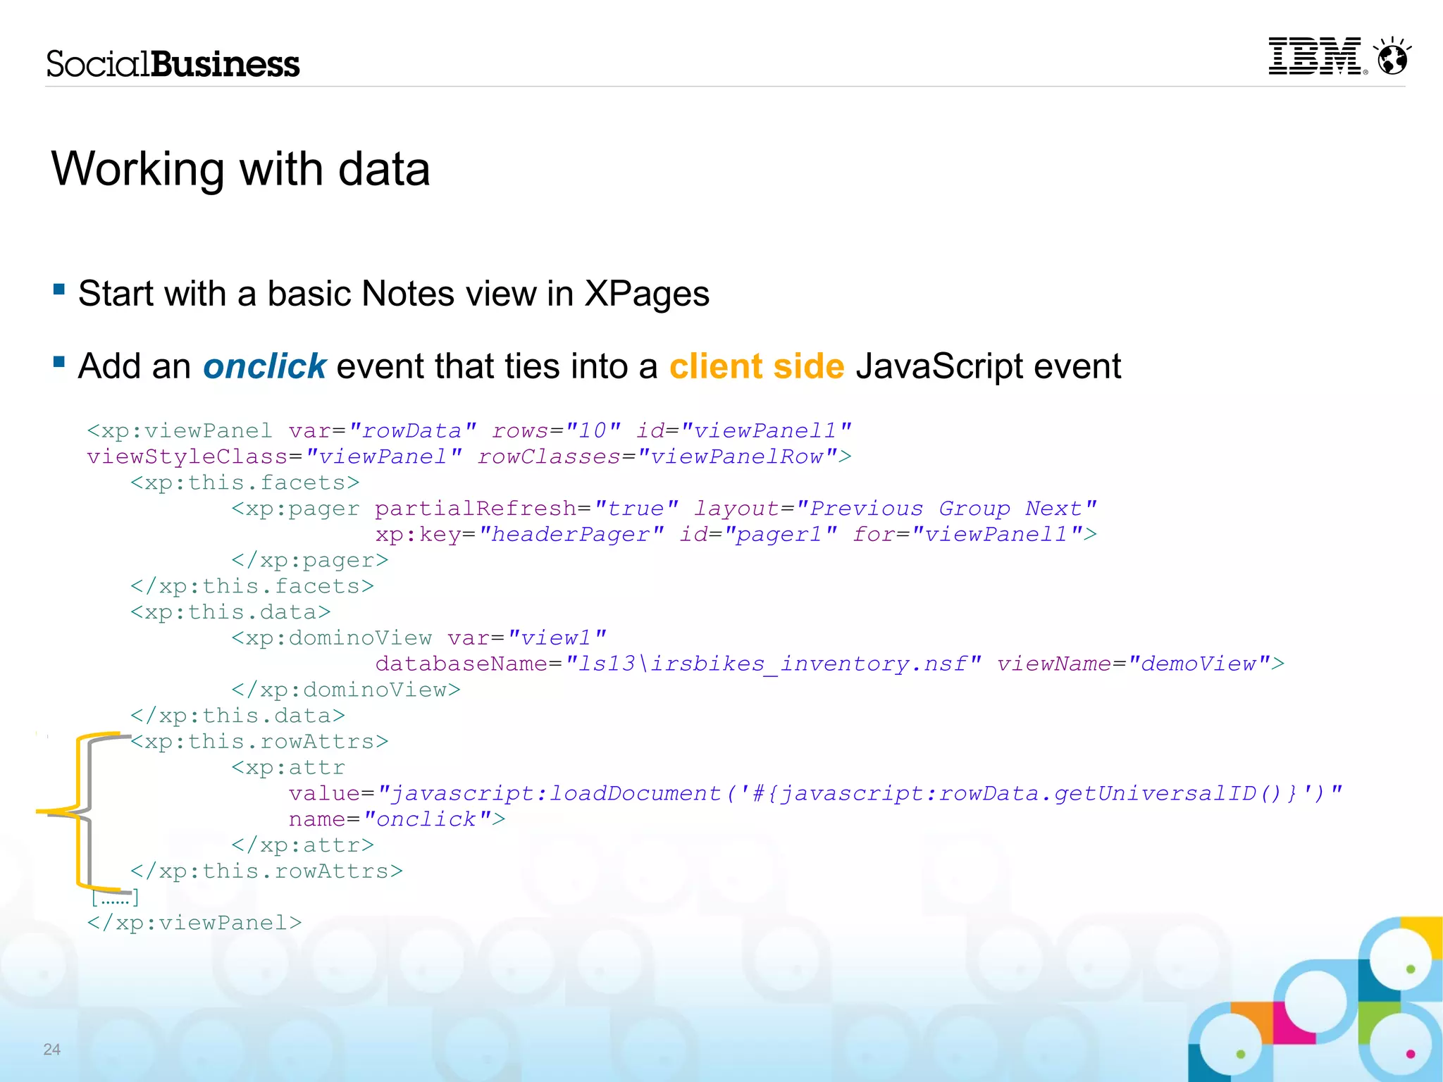Screen dimensions: 1443x1082
Task: Click the "</xp:viewPanel>" closing tag
Action: (x=194, y=924)
